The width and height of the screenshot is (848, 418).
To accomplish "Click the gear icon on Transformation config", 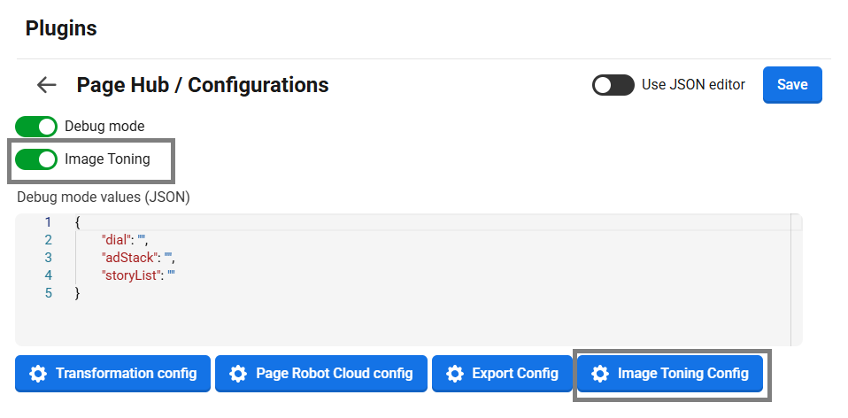I will pyautogui.click(x=37, y=374).
